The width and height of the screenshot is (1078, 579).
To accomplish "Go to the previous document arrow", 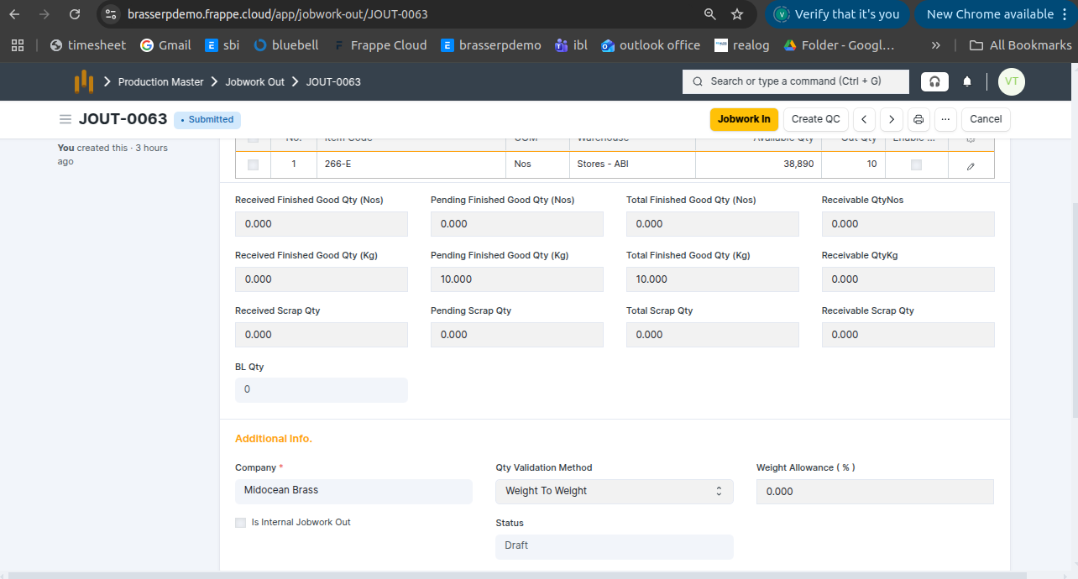I will point(865,119).
